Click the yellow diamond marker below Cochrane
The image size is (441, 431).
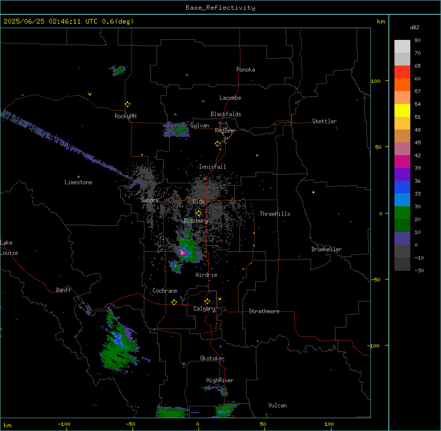(174, 302)
